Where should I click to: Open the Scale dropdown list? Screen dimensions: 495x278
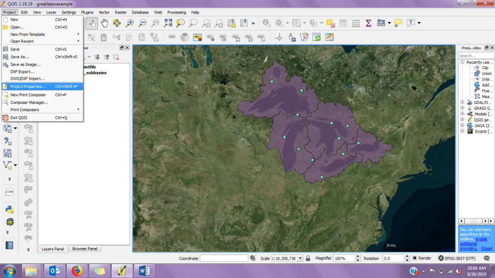point(300,258)
